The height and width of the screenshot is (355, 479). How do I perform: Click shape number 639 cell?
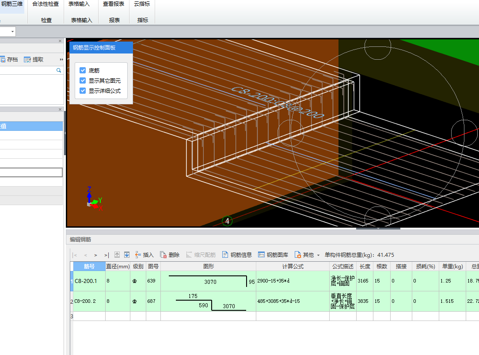point(153,281)
